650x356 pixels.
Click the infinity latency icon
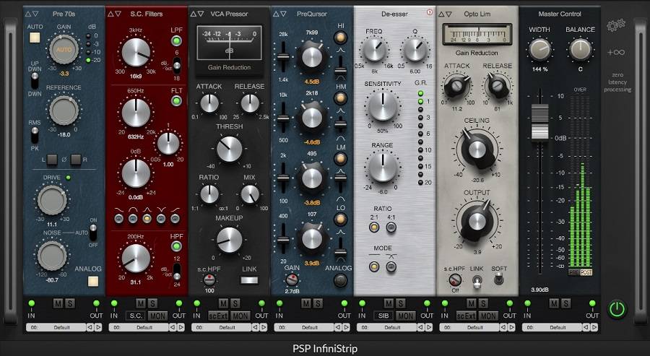pos(615,52)
